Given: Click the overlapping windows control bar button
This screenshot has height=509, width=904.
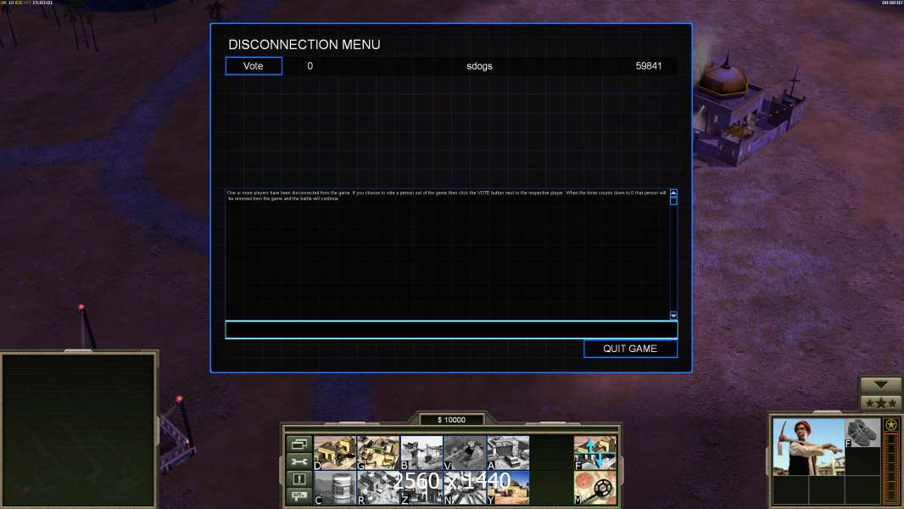Looking at the screenshot, I should [299, 444].
